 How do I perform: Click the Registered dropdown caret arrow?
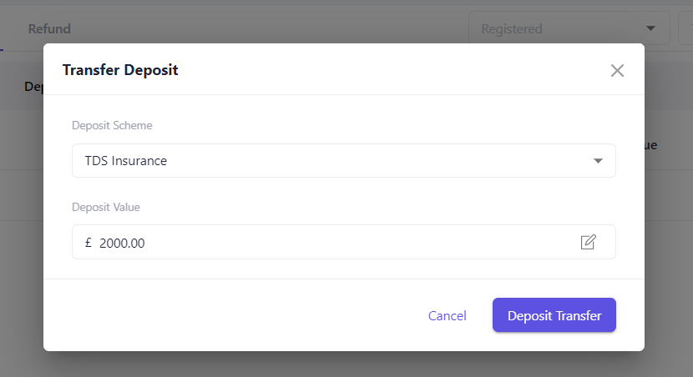coord(651,28)
